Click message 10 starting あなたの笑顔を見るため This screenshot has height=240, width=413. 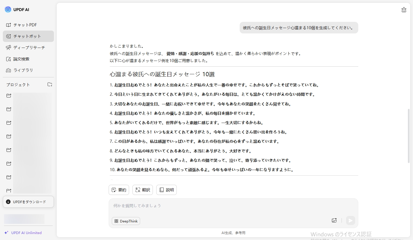202,170
